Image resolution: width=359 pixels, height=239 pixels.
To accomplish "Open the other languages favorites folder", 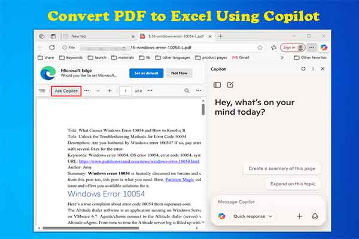I will [x=173, y=57].
